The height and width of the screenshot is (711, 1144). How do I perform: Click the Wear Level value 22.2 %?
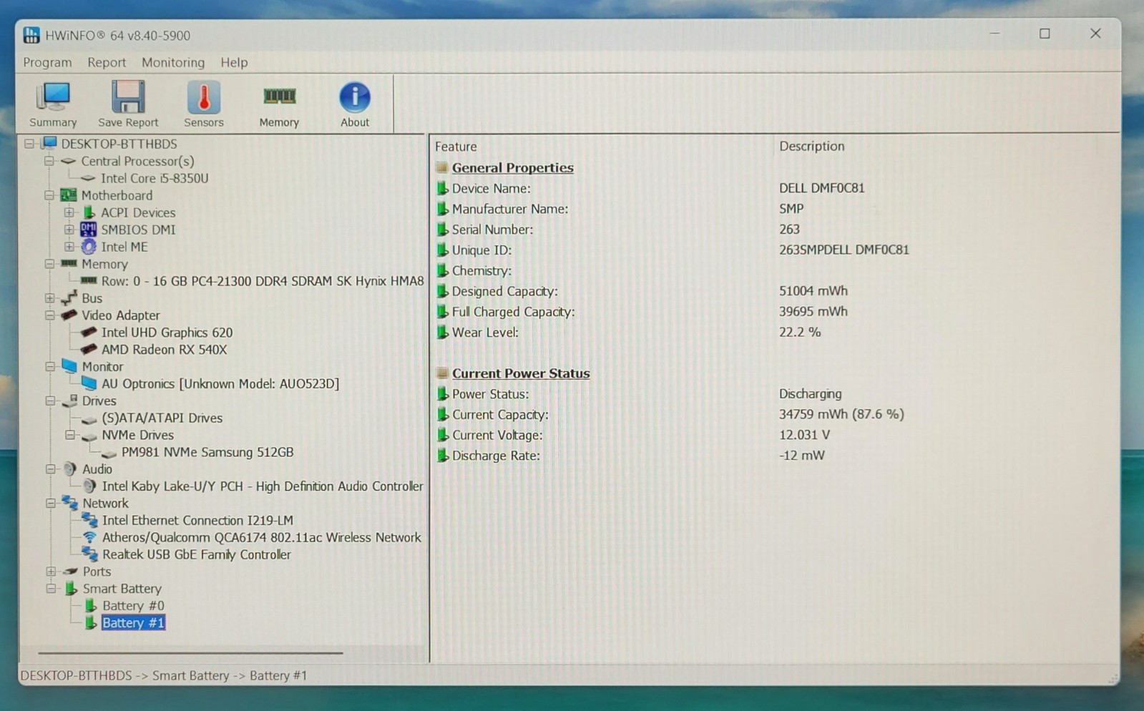pos(800,332)
